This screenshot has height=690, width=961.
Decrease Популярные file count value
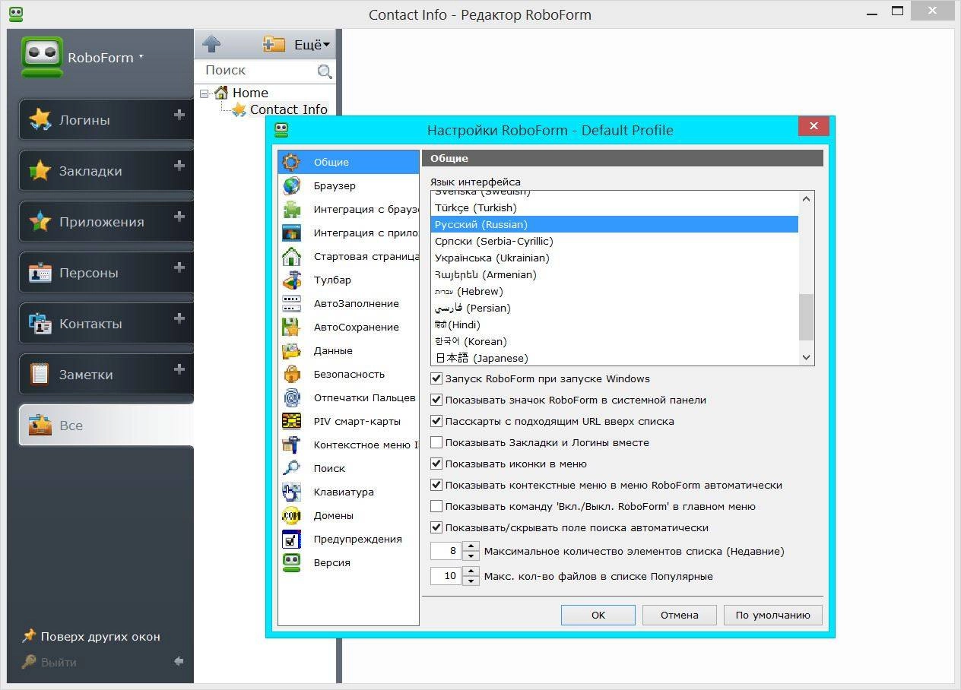471,581
